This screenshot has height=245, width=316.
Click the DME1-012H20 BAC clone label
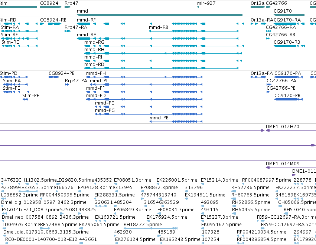point(282,127)
